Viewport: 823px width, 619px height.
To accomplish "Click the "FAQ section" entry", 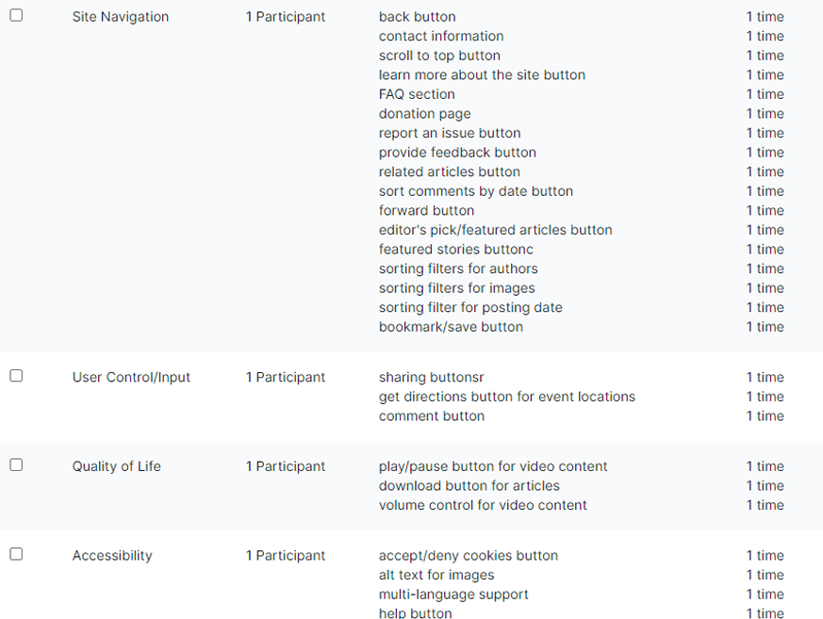I will [417, 94].
